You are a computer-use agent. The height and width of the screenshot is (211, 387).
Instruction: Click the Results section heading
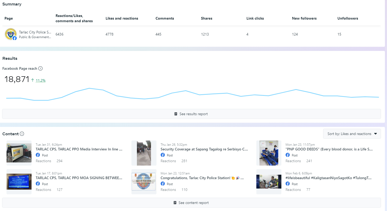click(x=10, y=58)
